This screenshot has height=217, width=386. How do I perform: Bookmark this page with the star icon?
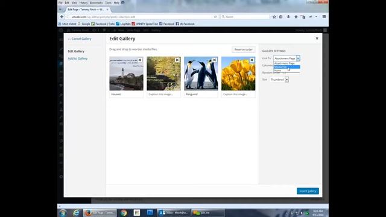274,17
